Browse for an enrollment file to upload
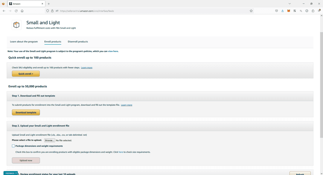Screen dimensions: 323x175 tap(50, 140)
